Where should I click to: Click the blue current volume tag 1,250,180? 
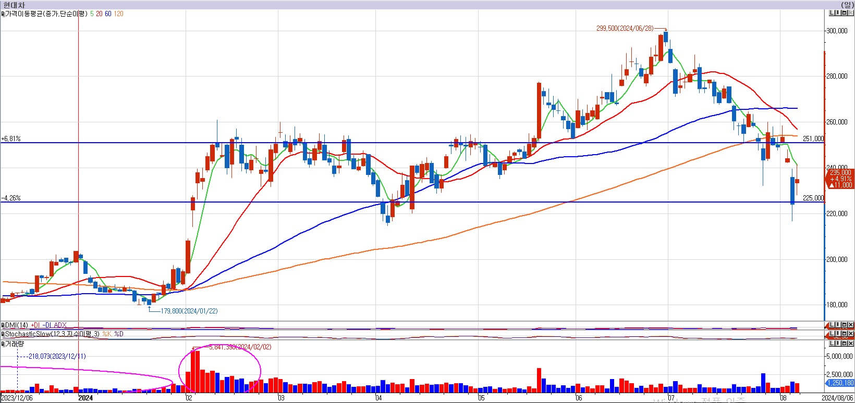pos(840,383)
